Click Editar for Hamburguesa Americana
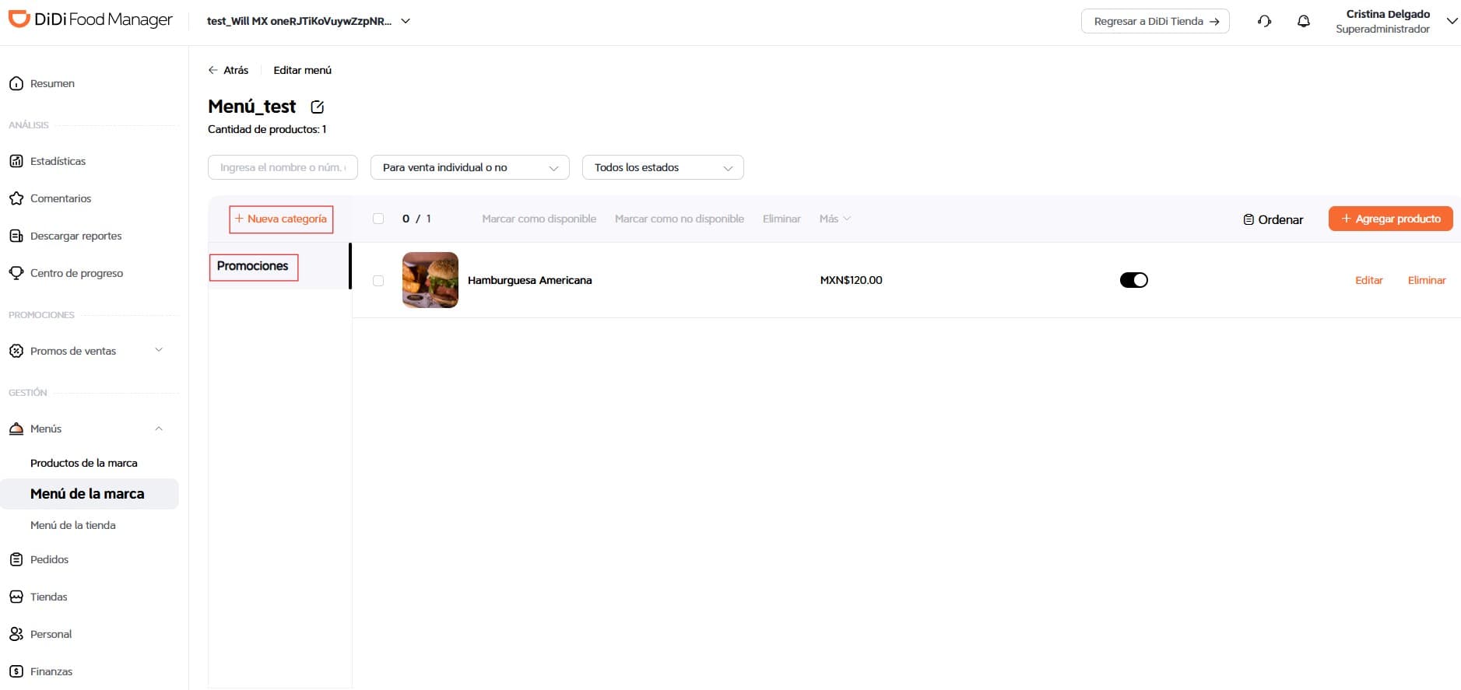Viewport: 1461px width, 690px height. click(x=1369, y=280)
